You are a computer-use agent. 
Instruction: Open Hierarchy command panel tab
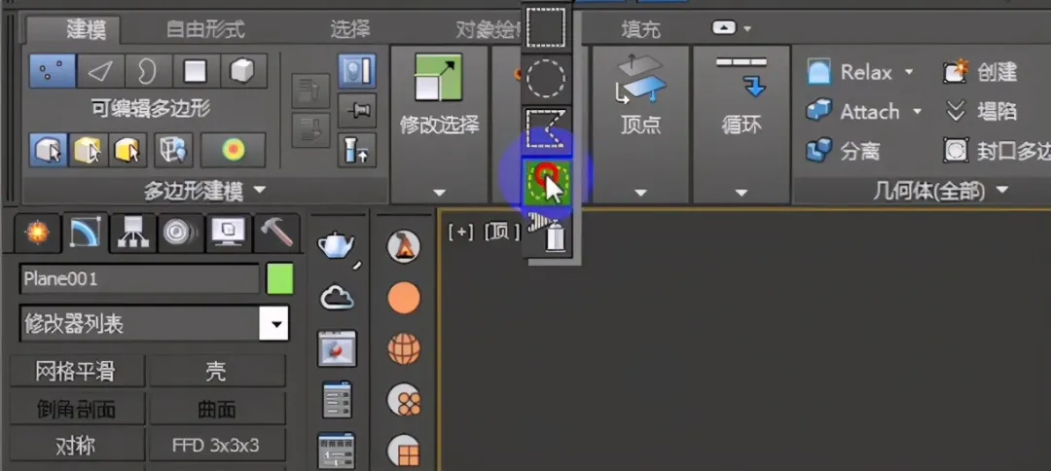[x=132, y=233]
